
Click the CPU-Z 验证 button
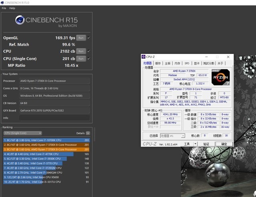coord(206,144)
